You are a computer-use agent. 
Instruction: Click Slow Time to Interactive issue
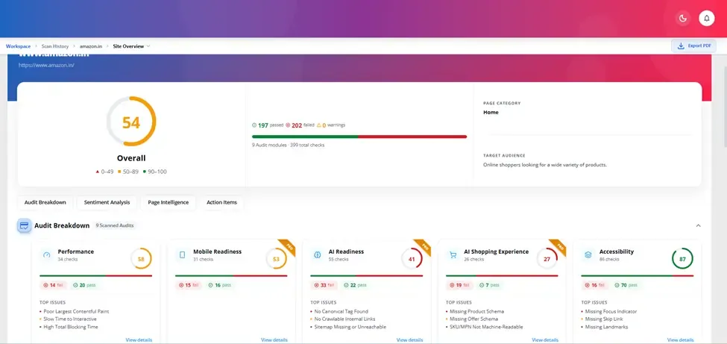point(70,319)
